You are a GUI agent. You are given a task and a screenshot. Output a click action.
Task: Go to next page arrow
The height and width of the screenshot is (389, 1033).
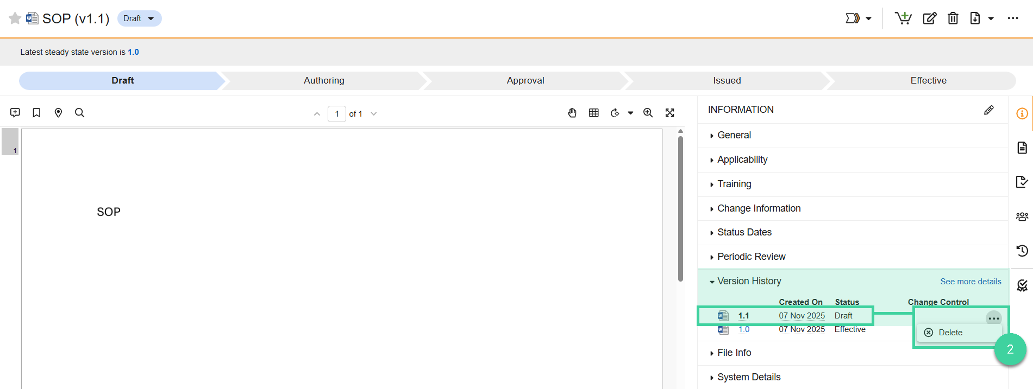pyautogui.click(x=373, y=114)
